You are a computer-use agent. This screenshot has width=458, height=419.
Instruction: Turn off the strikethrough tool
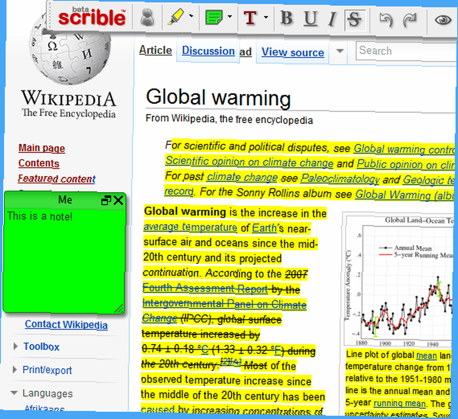pos(355,20)
